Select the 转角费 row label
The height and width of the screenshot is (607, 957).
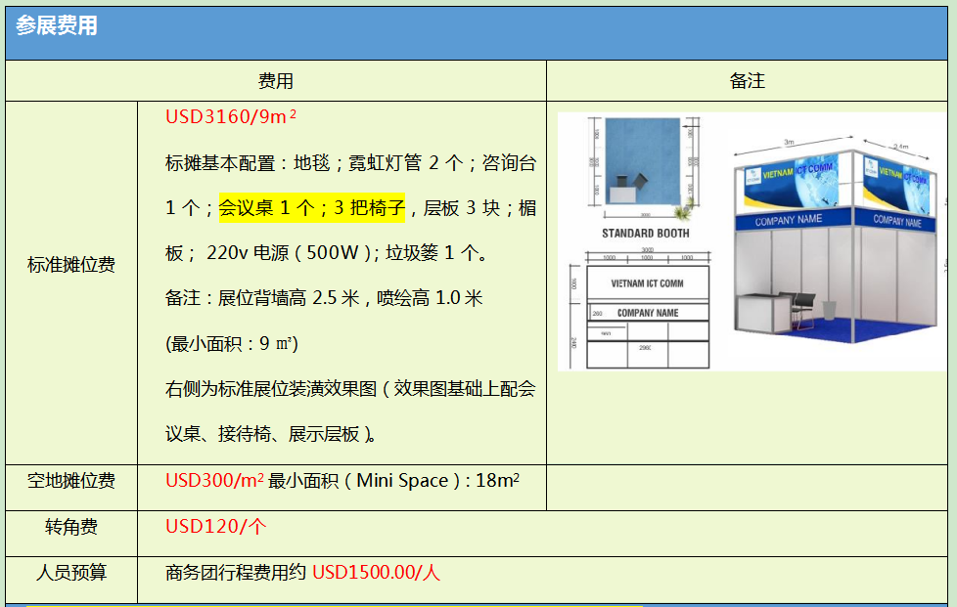click(x=71, y=527)
